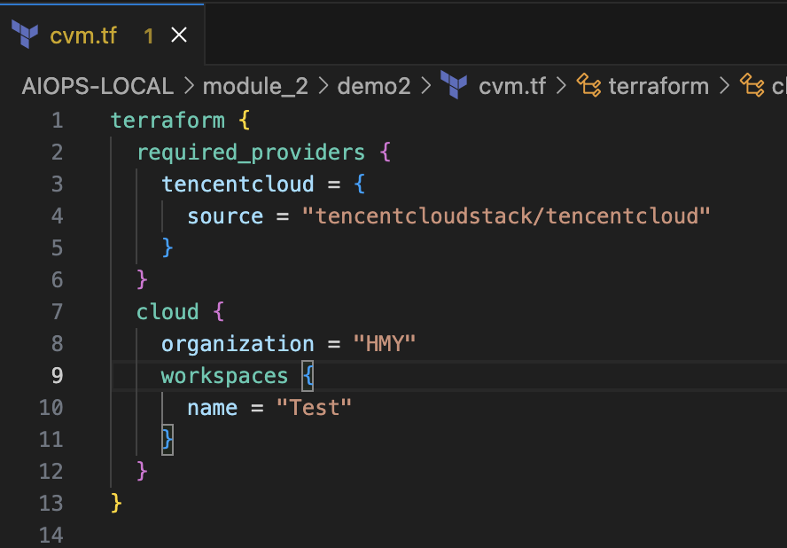The height and width of the screenshot is (548, 787).
Task: Select the cvm.tf tab
Action: click(102, 35)
